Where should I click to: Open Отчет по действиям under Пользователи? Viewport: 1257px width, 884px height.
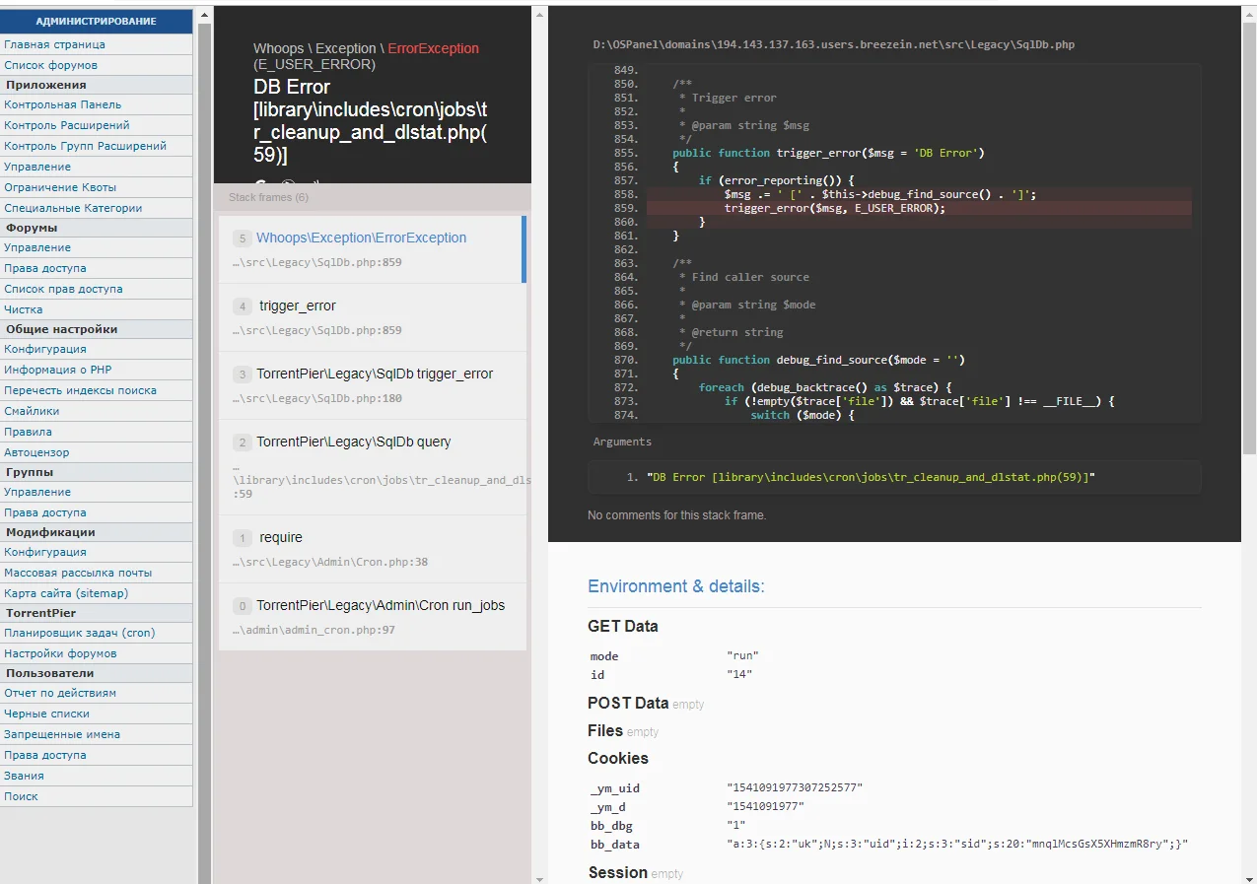click(x=60, y=693)
